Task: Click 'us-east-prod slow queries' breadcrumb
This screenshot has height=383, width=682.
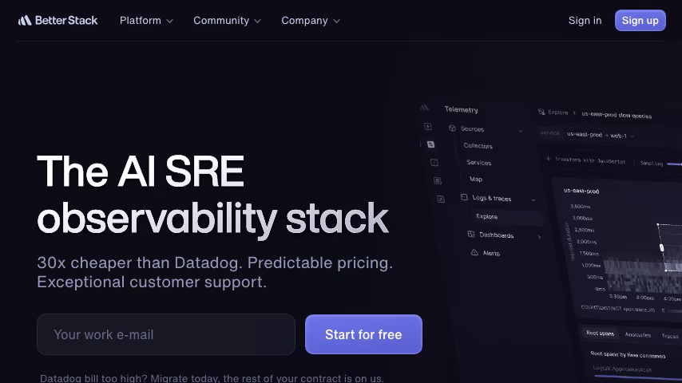Action: point(617,115)
